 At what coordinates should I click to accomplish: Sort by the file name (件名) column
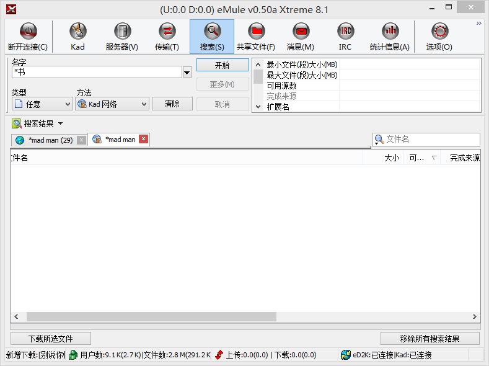pos(187,158)
